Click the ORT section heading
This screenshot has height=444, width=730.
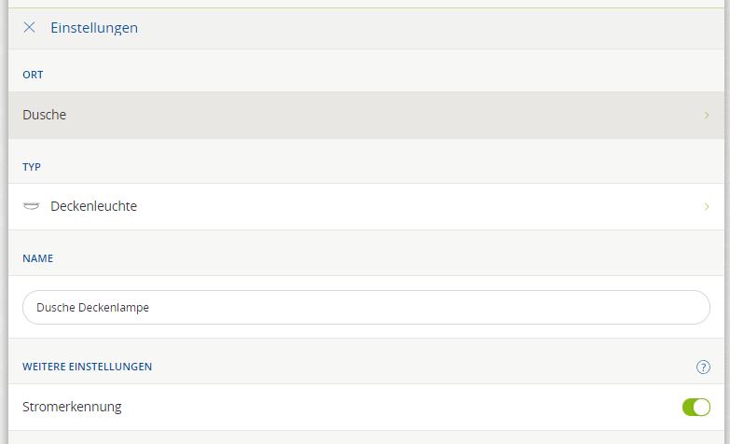33,75
